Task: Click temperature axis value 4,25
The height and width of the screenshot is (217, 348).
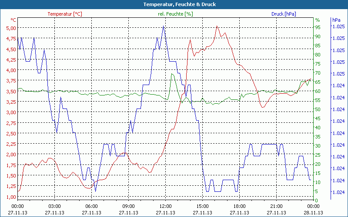Action: click(11, 60)
